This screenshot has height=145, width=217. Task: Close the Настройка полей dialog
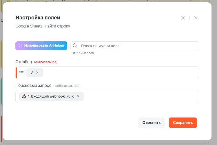click(196, 18)
